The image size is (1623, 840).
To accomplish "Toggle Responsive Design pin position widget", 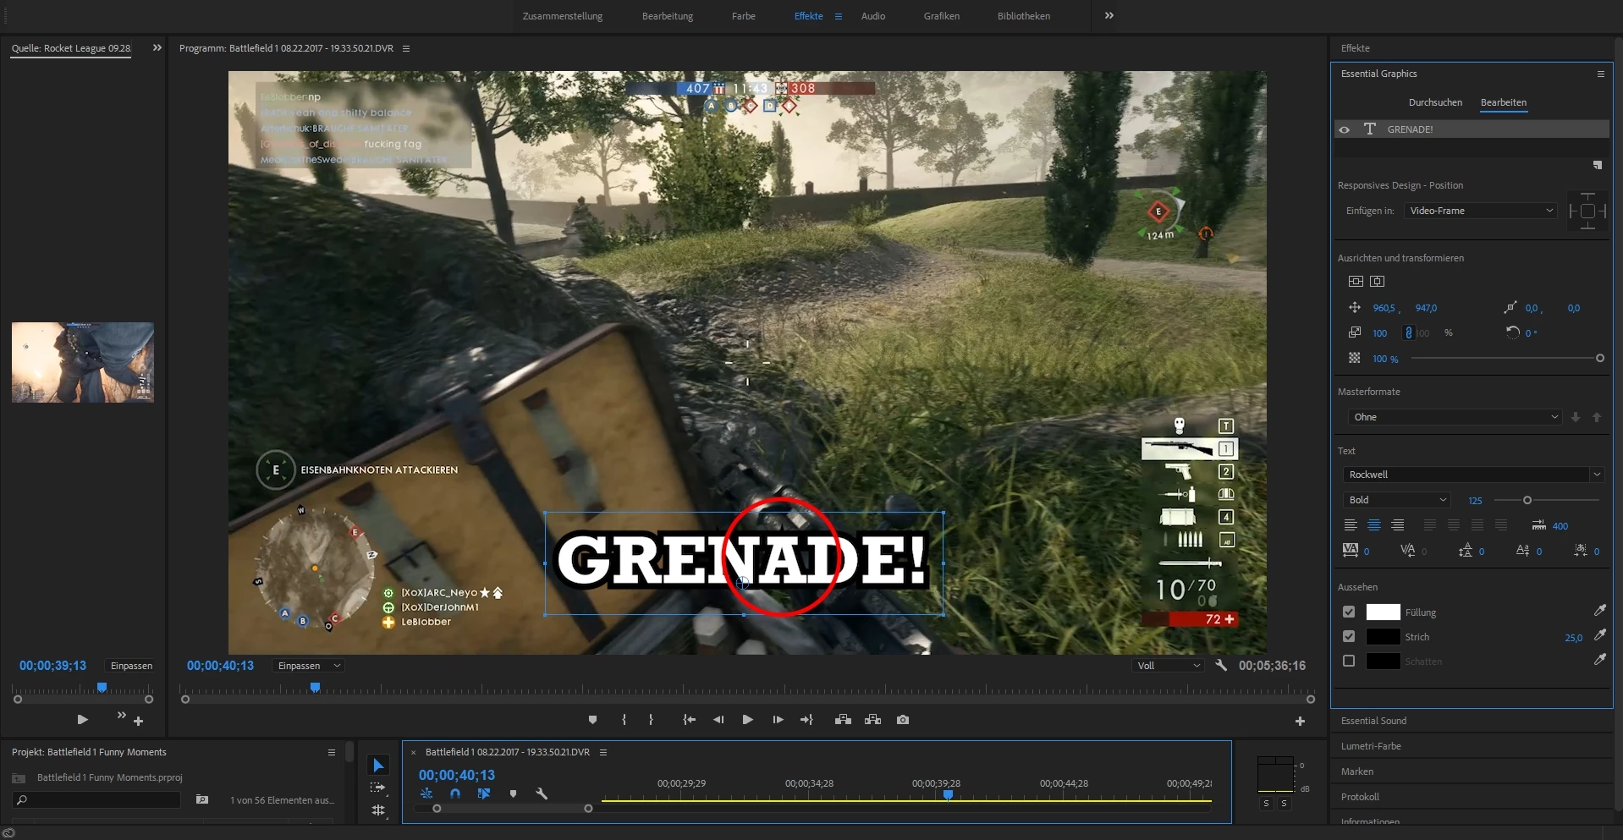I will (1587, 211).
